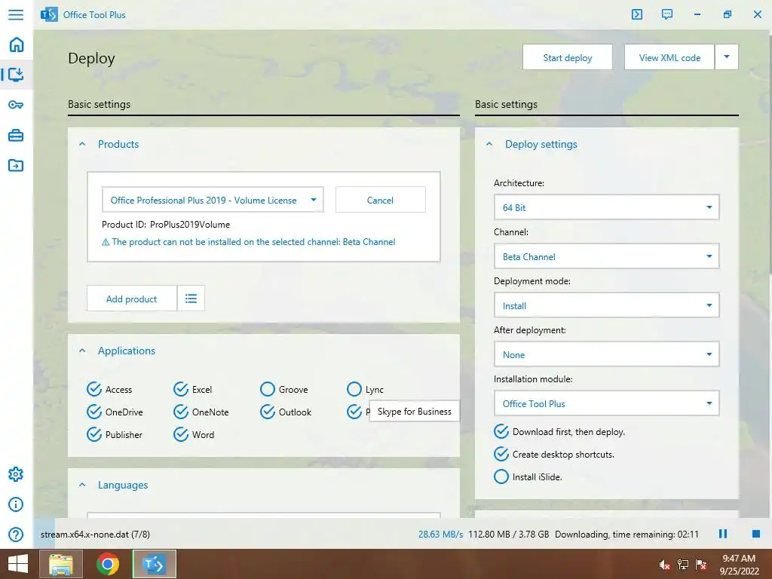Collapse the Applications section
Screen dimensions: 772x579
point(82,351)
